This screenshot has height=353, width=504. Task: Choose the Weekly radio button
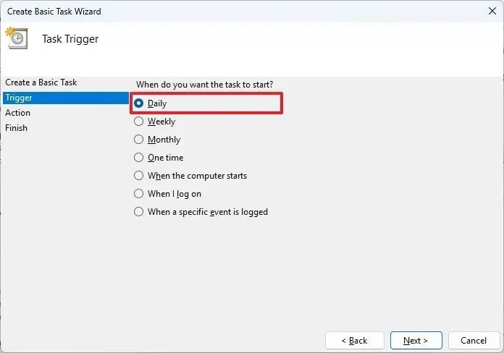pyautogui.click(x=138, y=121)
